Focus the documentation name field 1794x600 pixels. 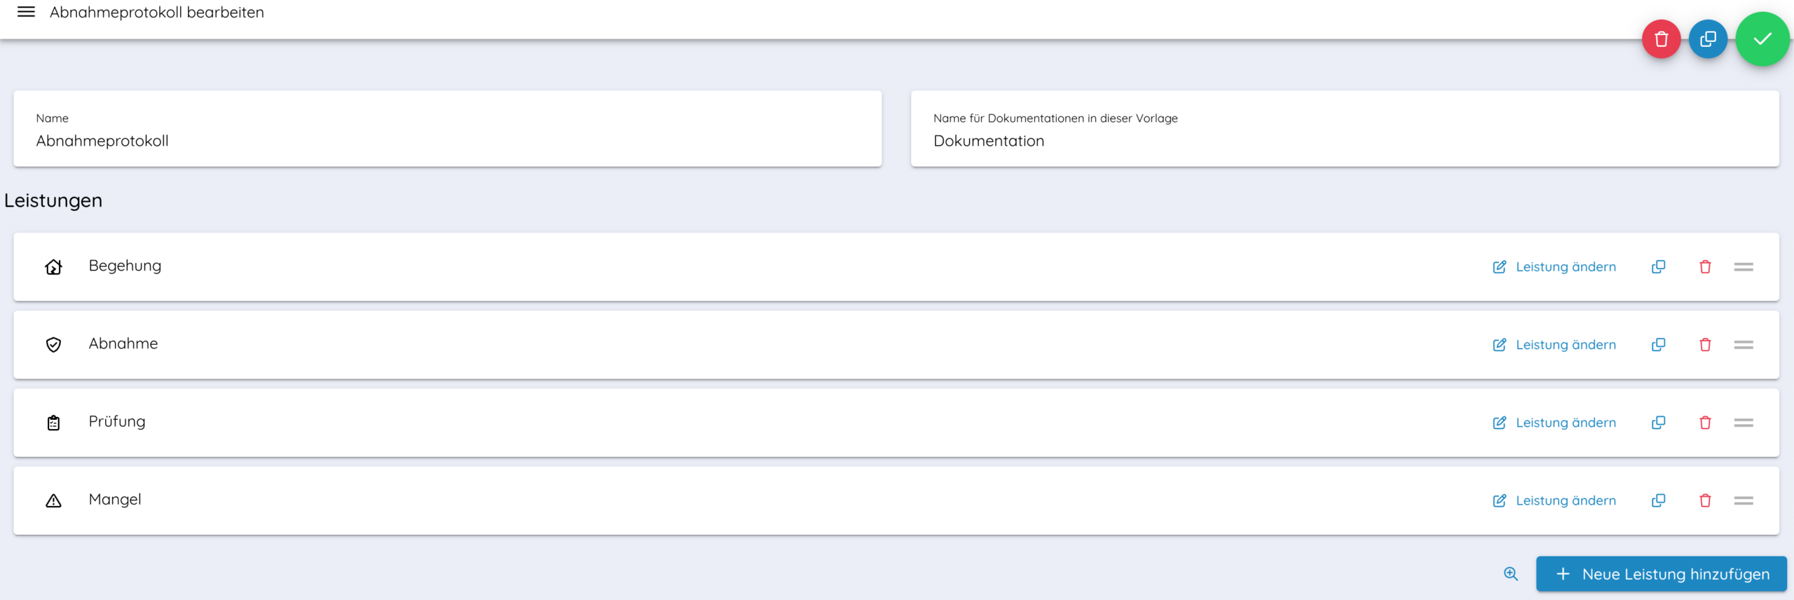(x=1344, y=141)
